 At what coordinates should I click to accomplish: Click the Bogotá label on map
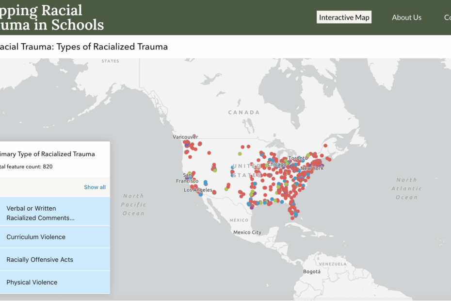(x=311, y=271)
